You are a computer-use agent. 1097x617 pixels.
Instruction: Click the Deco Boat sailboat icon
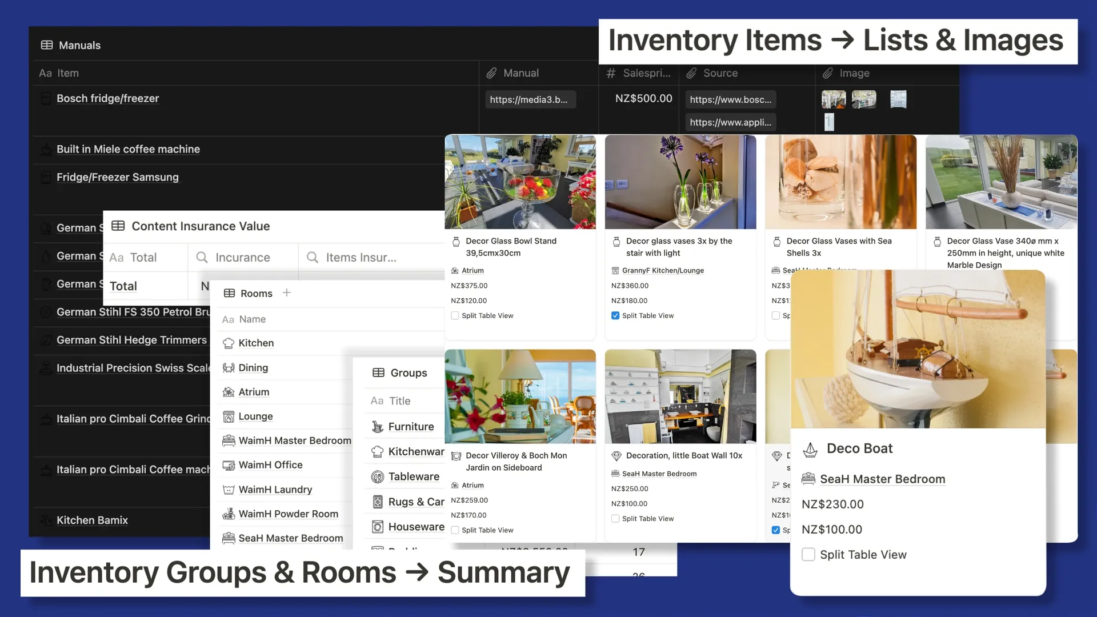(x=810, y=450)
